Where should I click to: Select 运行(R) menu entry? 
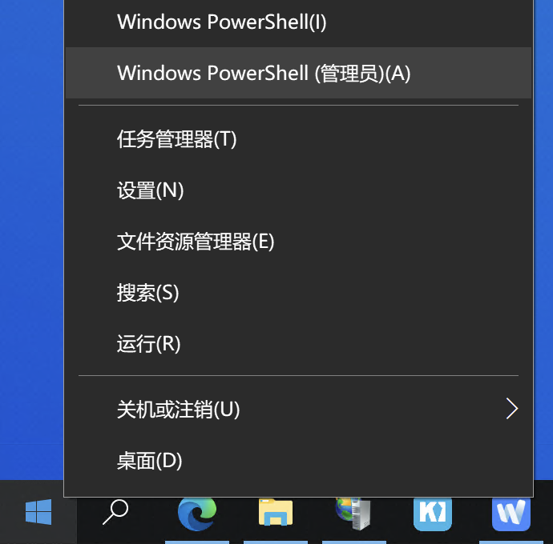coord(298,344)
